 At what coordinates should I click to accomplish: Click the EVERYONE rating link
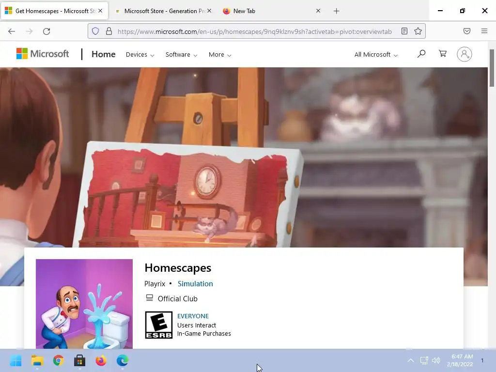pyautogui.click(x=193, y=316)
